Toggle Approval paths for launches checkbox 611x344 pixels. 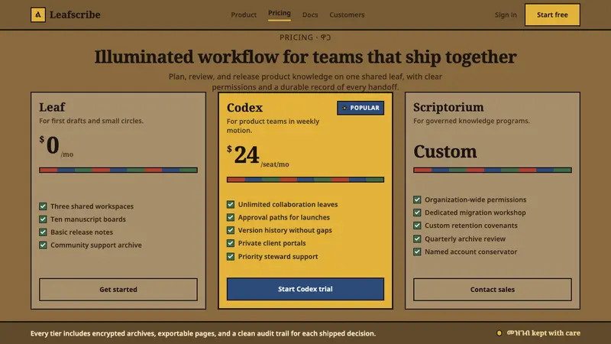231,217
